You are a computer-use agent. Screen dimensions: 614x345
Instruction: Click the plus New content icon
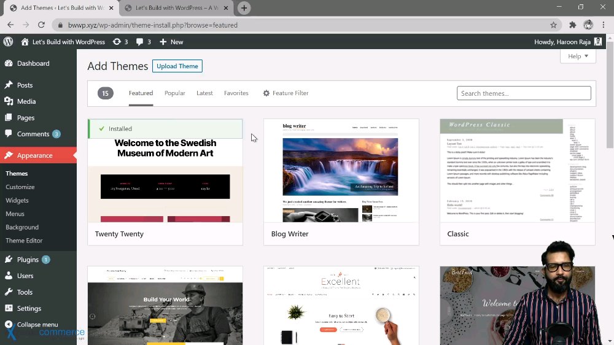click(163, 42)
